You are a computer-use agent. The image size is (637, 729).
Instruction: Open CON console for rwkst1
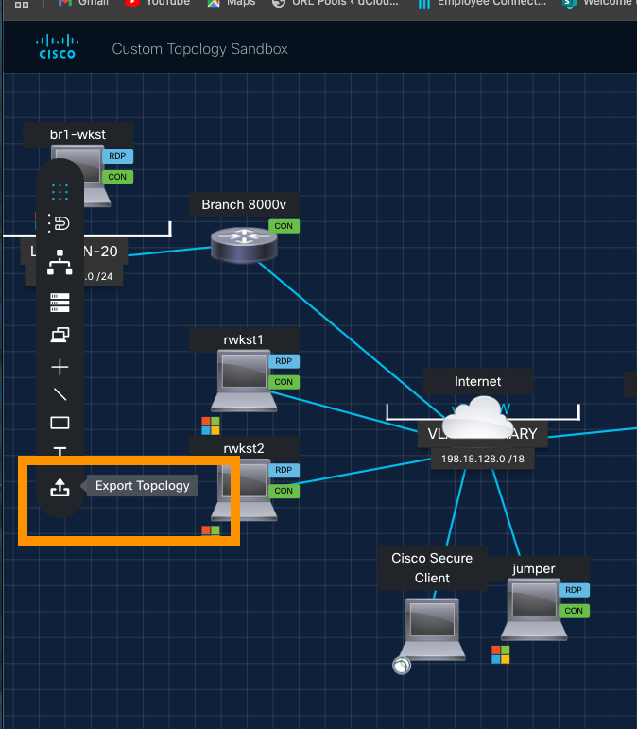(284, 382)
